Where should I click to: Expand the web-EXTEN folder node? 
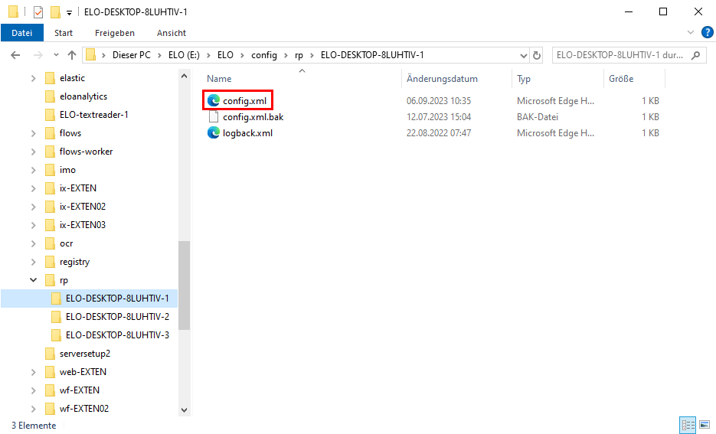coord(33,372)
